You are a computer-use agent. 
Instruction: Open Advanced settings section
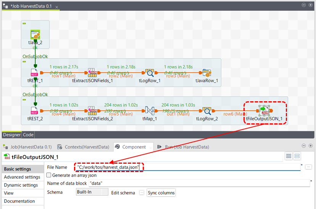coord(23,177)
